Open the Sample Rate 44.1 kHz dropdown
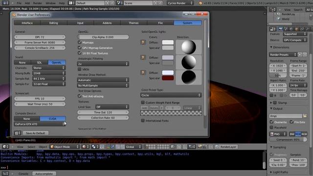The height and width of the screenshot is (176, 313). (x=49, y=79)
